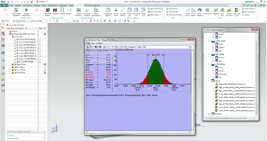Uncheck the Lower Hinge component checkbox
Image resolution: width=267 pixels, height=141 pixels.
coord(12,70)
